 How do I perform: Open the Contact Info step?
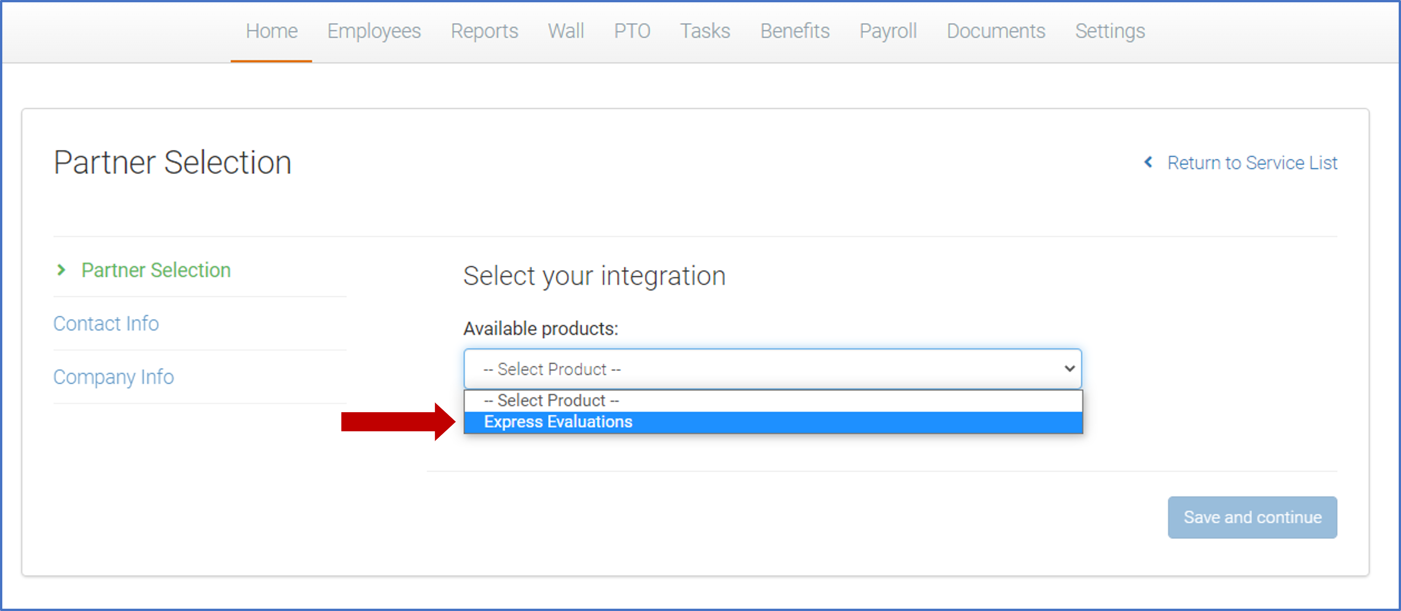click(x=106, y=323)
